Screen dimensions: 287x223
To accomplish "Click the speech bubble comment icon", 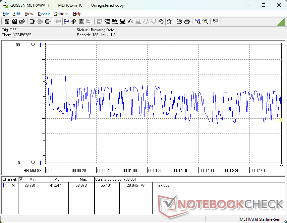I will [216, 21].
